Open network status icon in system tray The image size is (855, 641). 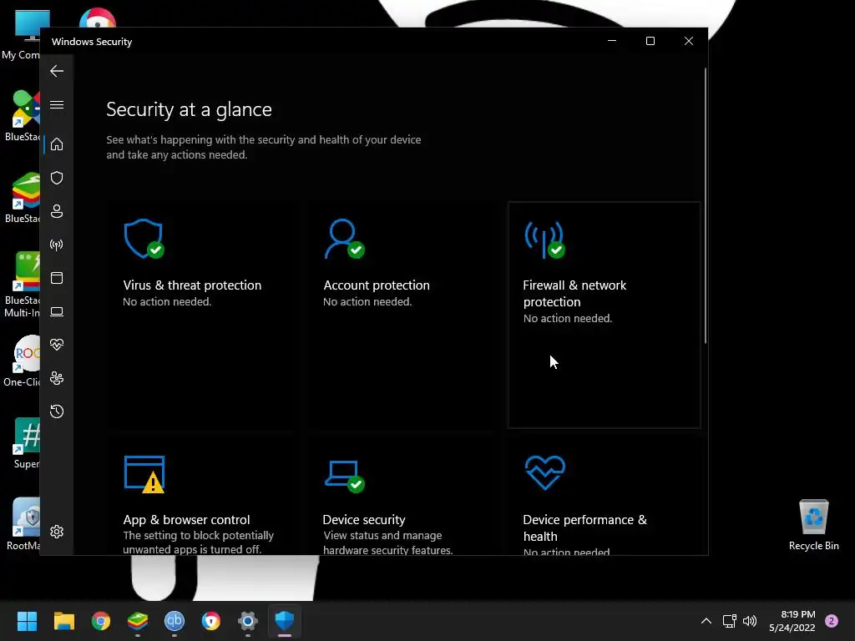tap(729, 621)
